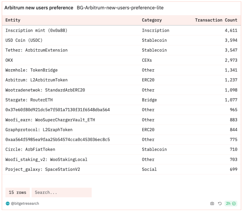This screenshot has width=243, height=212.
Task: Click the Search input field
Action: [62, 192]
